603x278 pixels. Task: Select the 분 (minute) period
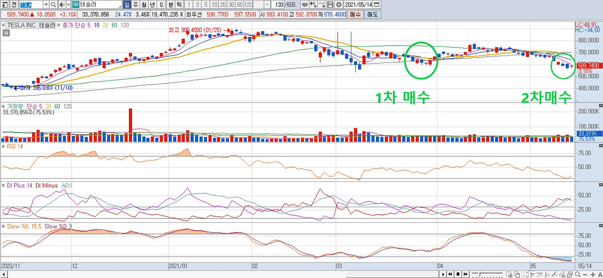pyautogui.click(x=171, y=5)
